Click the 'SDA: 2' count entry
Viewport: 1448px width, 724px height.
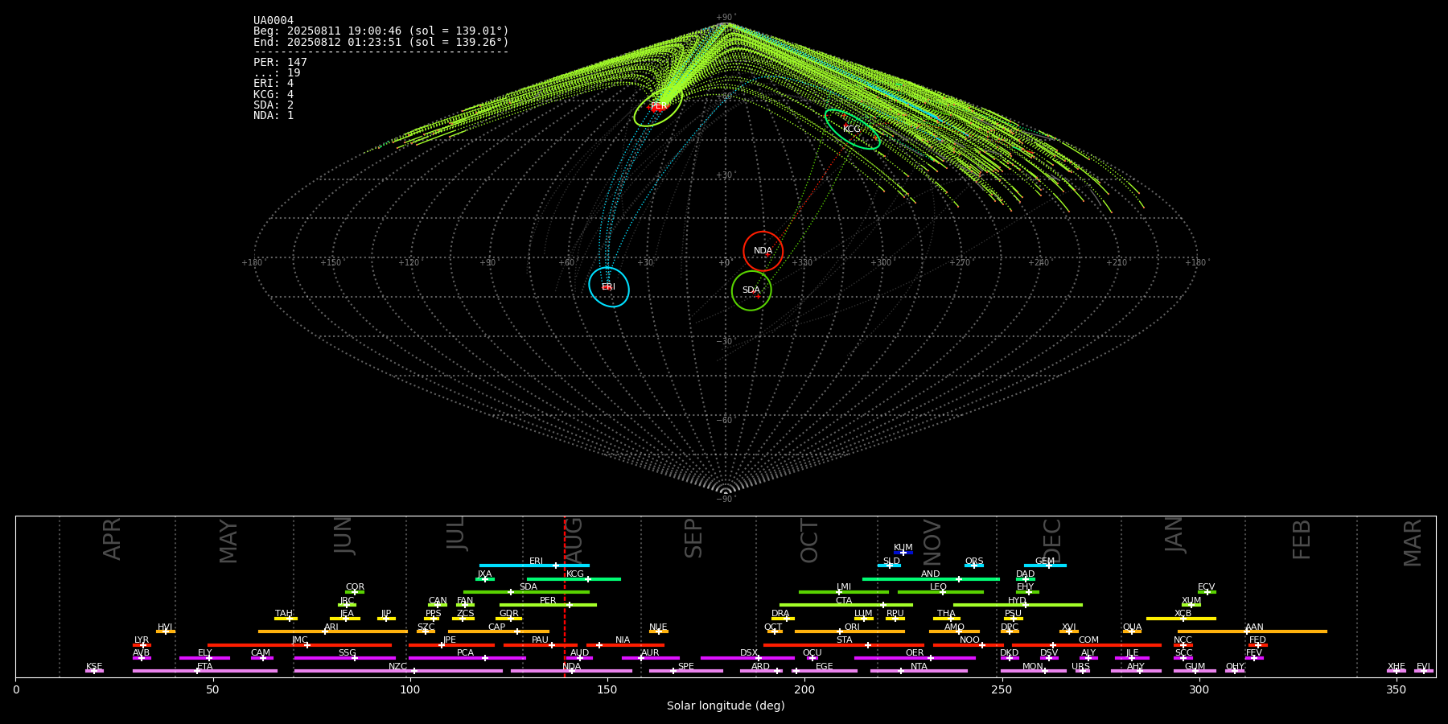[274, 105]
